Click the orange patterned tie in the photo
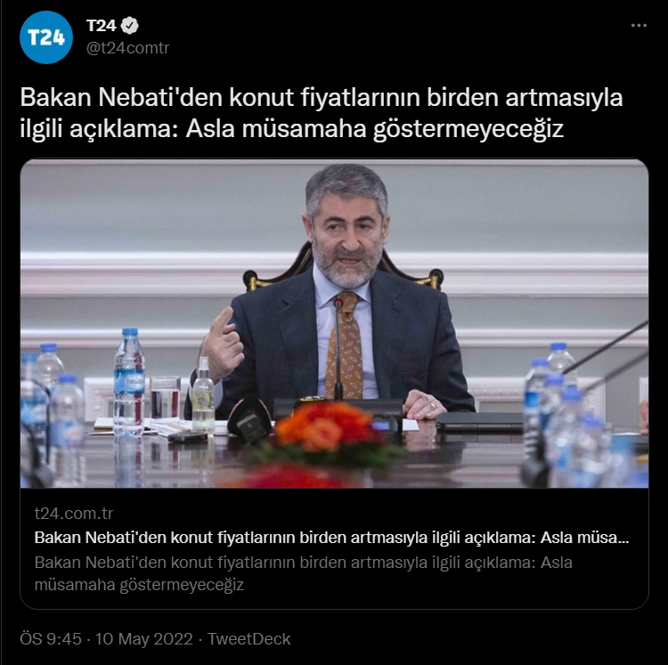Screen dimensions: 668x665 (346, 345)
